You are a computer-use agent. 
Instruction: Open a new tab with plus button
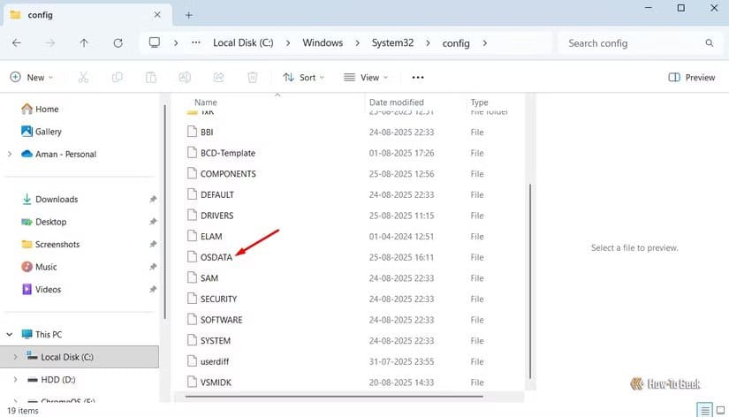(189, 15)
